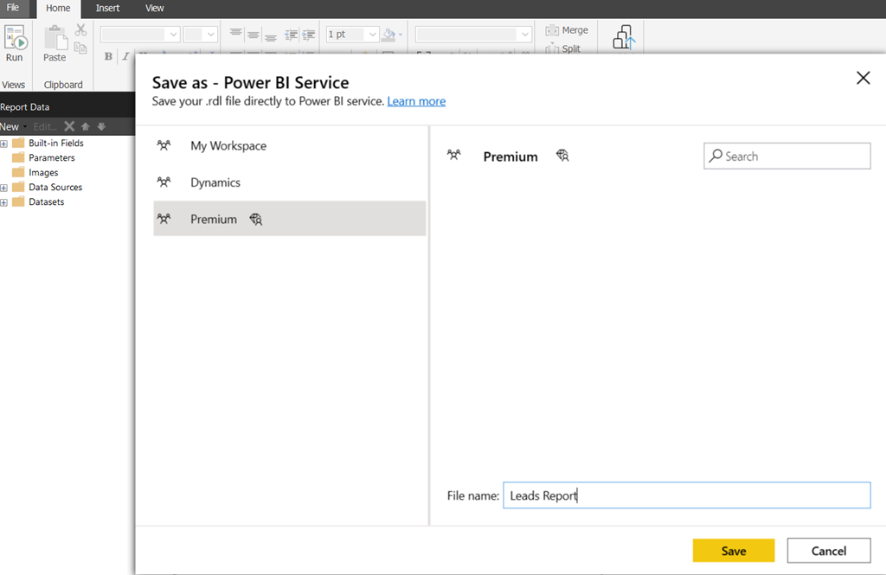The image size is (886, 575).
Task: Open the File tab
Action: click(13, 8)
